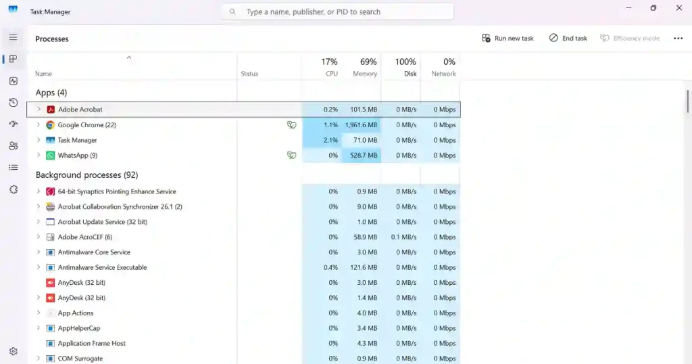
Task: Open the more options ellipsis menu
Action: coord(678,39)
